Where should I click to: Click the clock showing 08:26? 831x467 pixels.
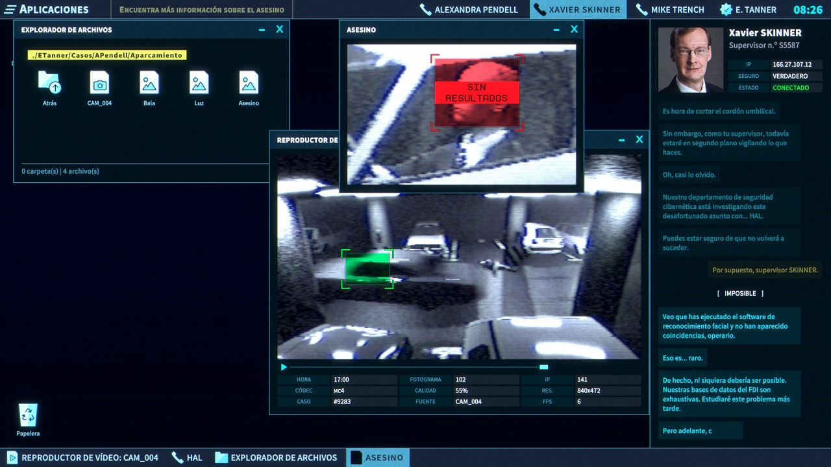click(808, 10)
